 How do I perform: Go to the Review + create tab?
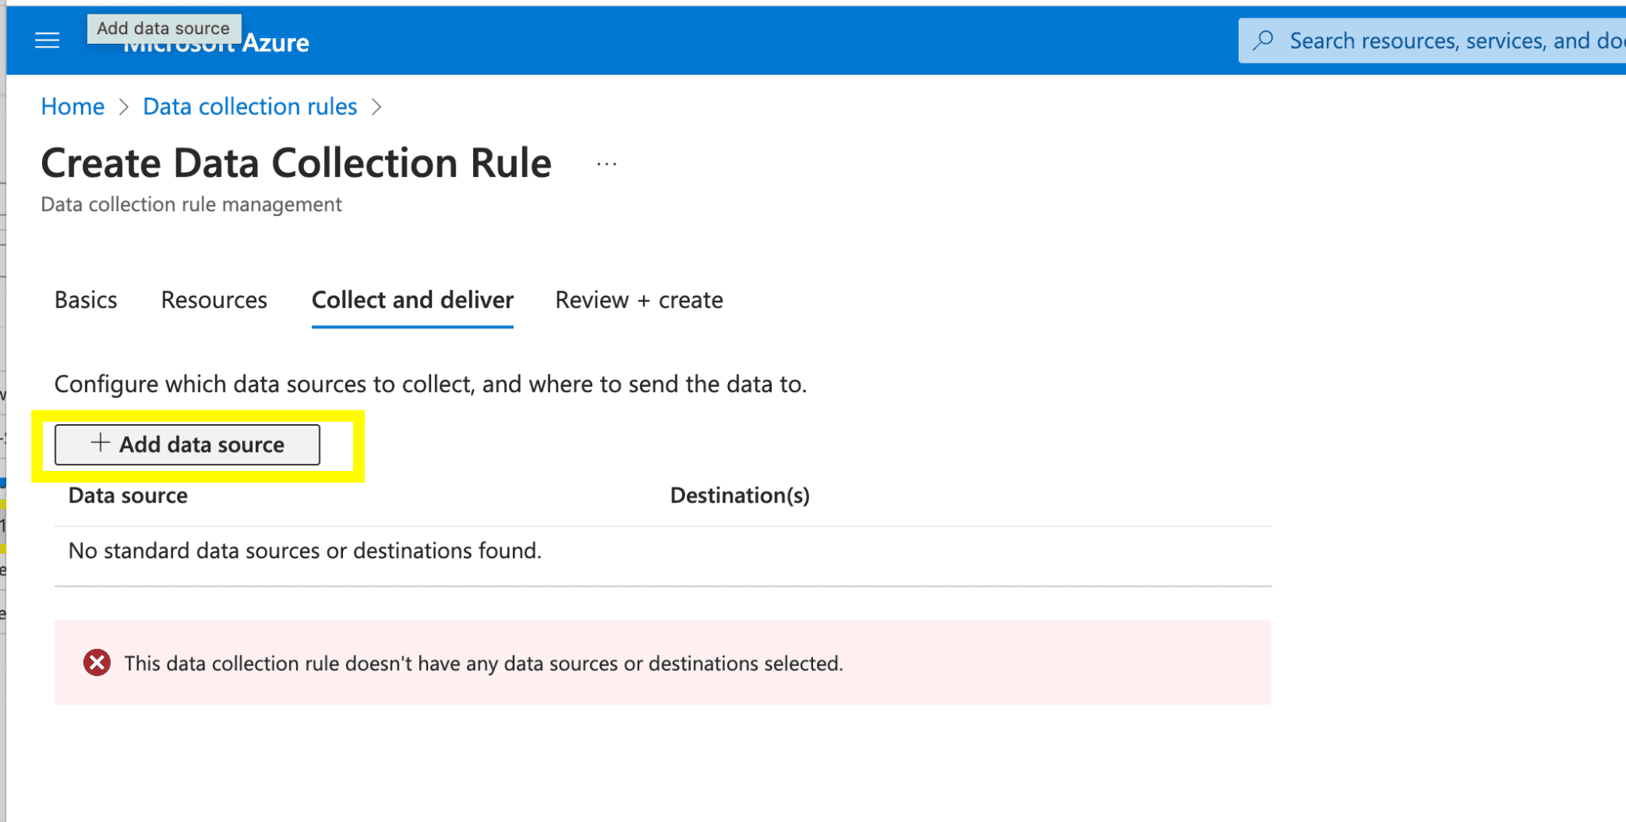pos(638,300)
